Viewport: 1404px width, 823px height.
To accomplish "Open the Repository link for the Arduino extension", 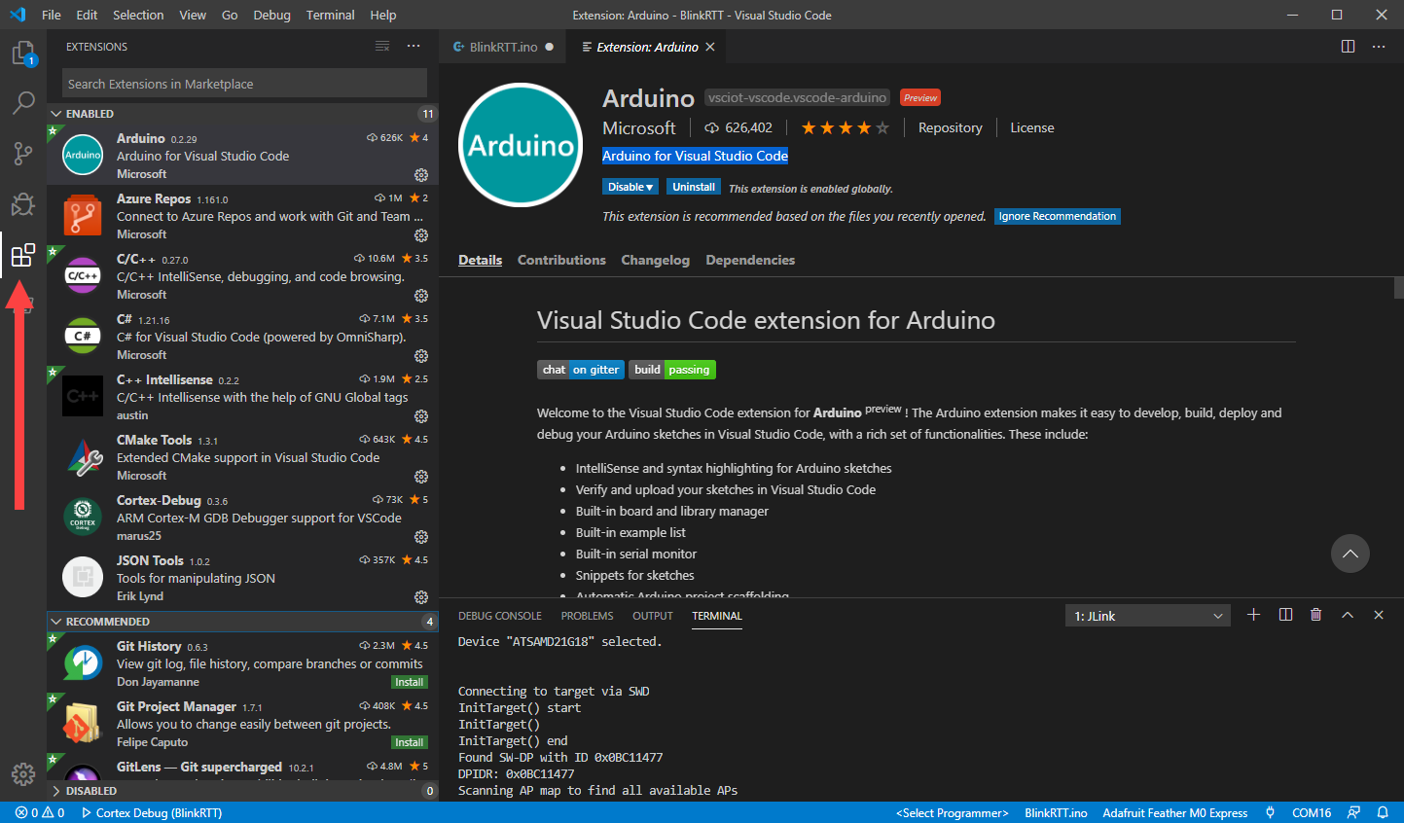I will [x=949, y=127].
